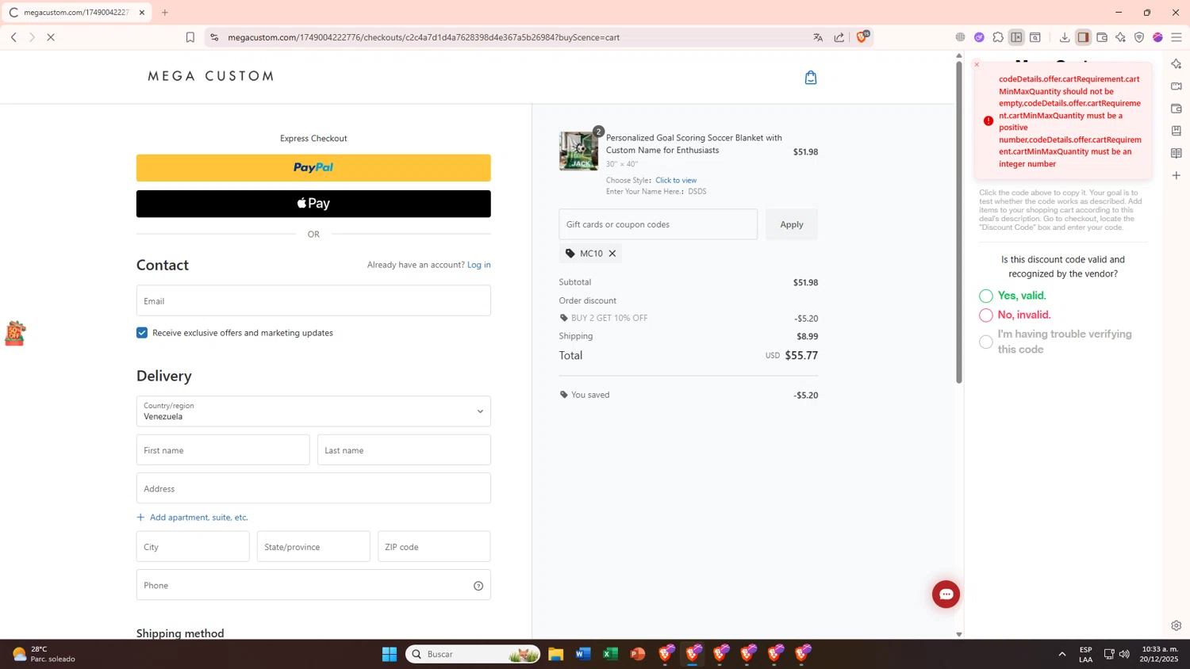Click the Last name field
The image size is (1190, 669).
point(404,450)
